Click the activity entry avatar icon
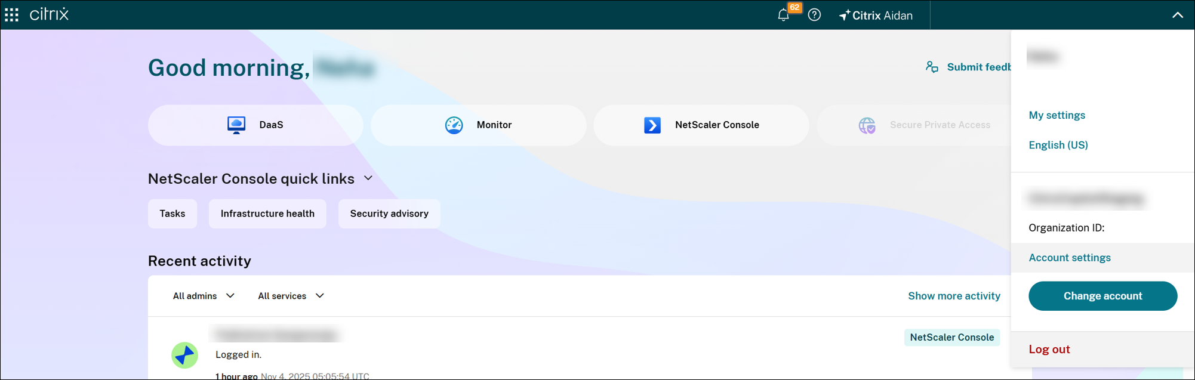The width and height of the screenshot is (1195, 380). coord(185,355)
